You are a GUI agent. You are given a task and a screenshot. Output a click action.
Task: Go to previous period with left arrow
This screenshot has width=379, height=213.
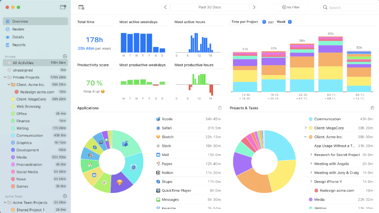coord(165,7)
